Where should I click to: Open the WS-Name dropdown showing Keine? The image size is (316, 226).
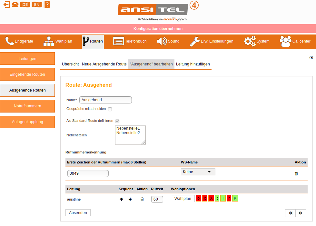click(198, 172)
